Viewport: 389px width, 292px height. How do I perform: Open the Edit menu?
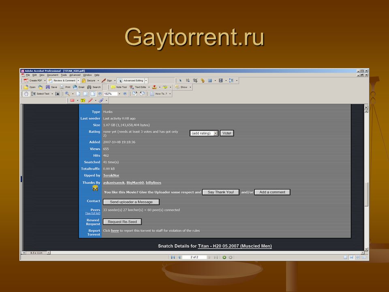point(34,75)
